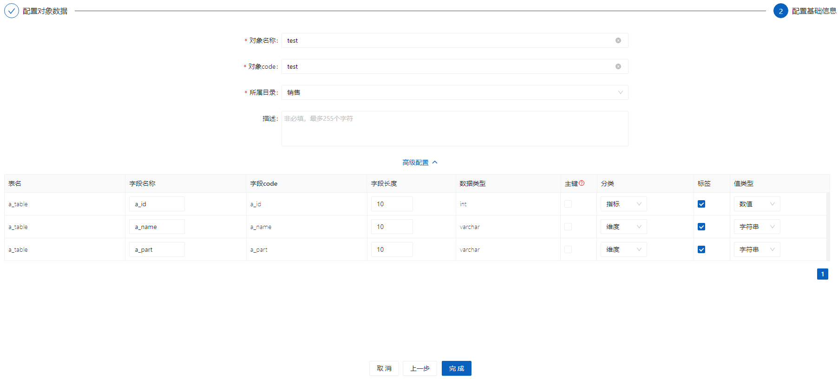Click step 2 配置基础信息 circle icon
Screen dimensions: 838x379
pos(780,11)
